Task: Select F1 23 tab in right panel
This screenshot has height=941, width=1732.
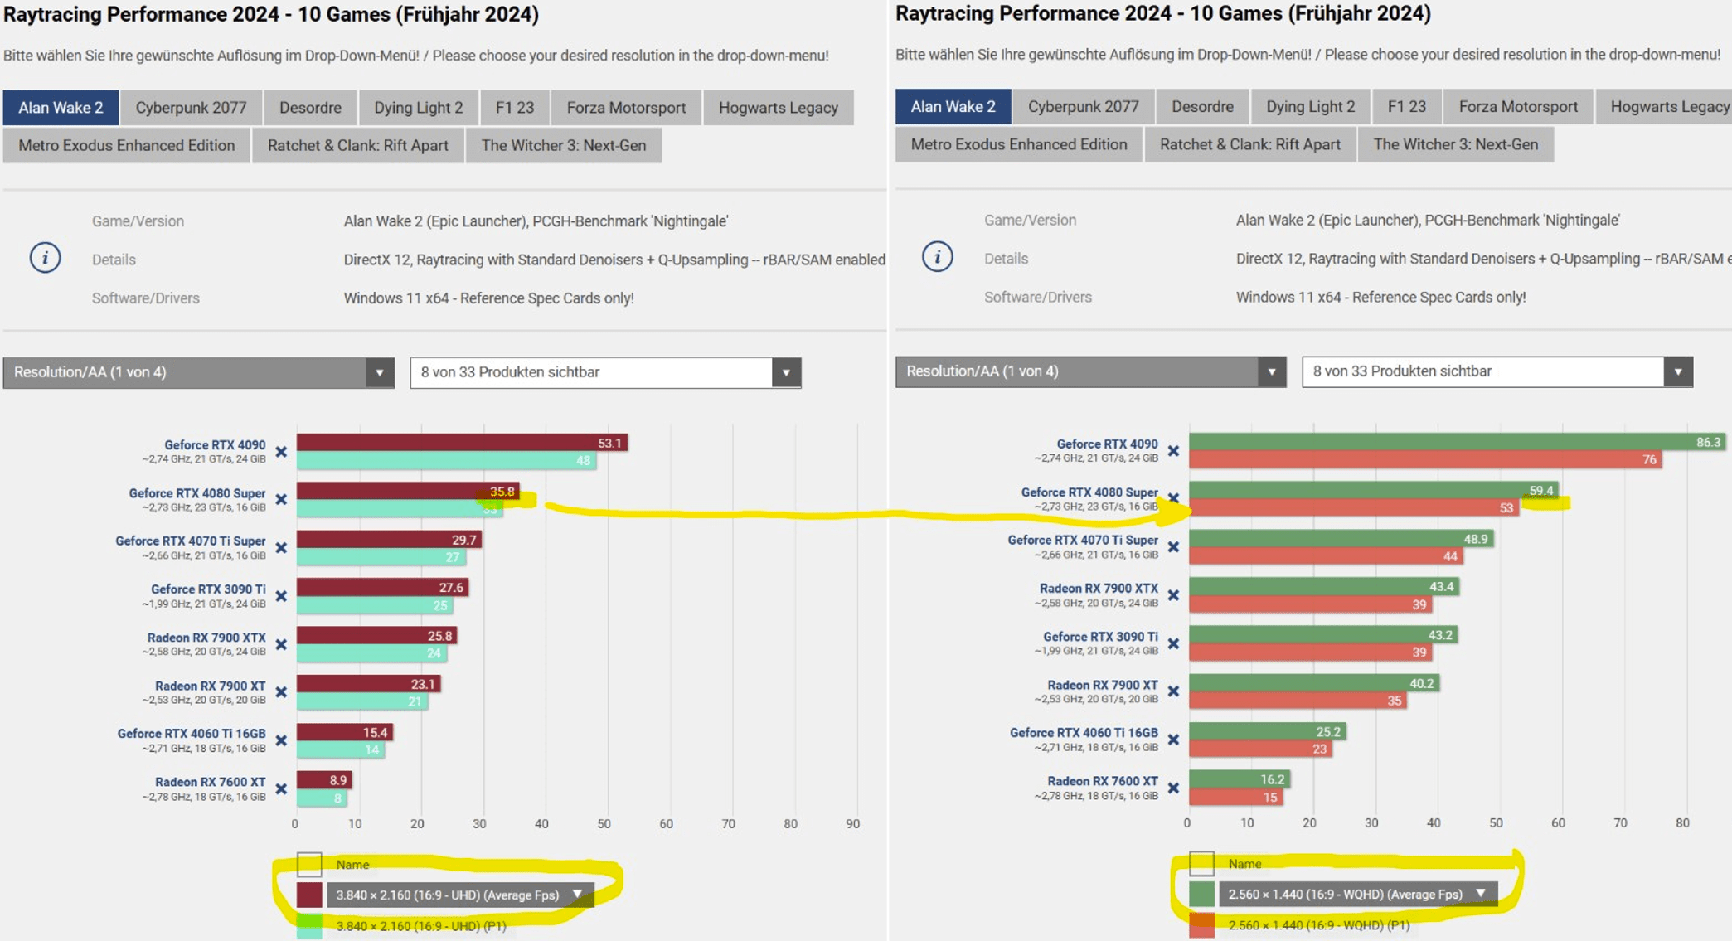Action: tap(1407, 107)
